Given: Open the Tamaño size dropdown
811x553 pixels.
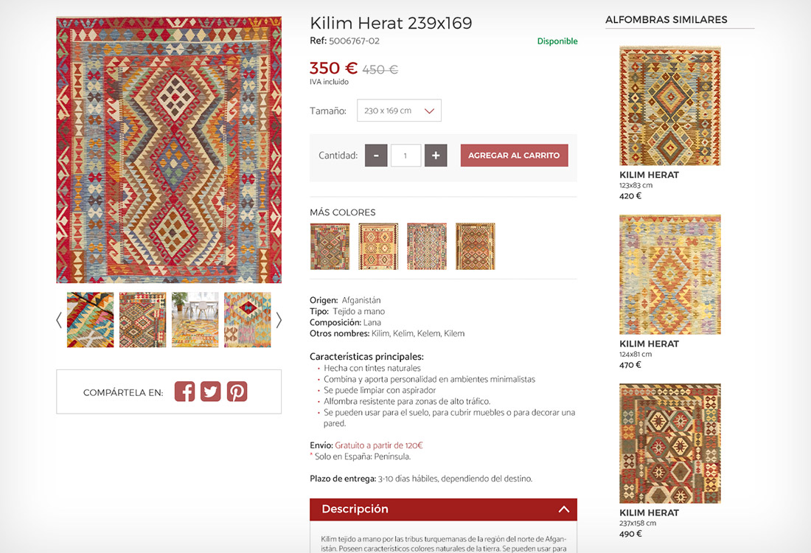Looking at the screenshot, I should point(399,111).
